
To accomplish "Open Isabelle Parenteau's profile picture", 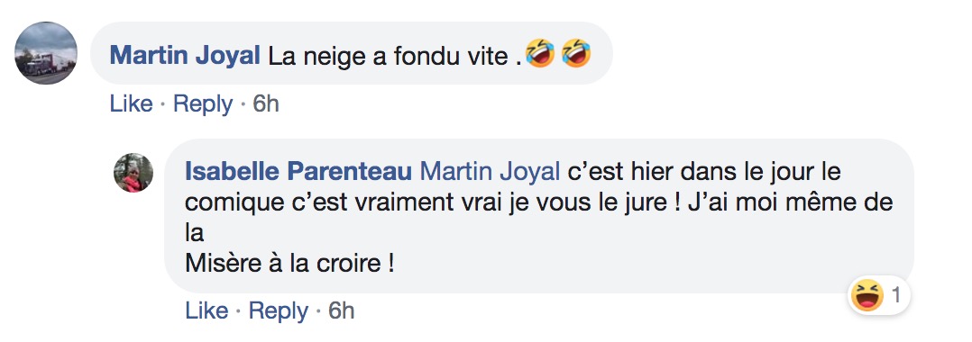I will point(133,173).
